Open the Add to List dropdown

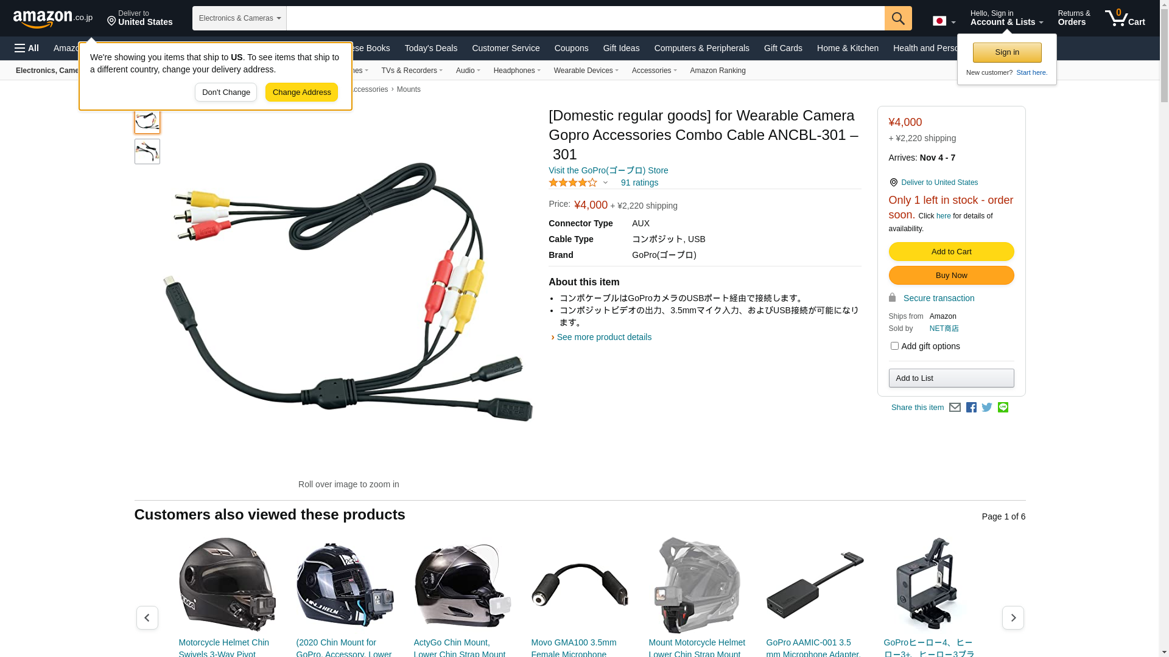coord(951,378)
